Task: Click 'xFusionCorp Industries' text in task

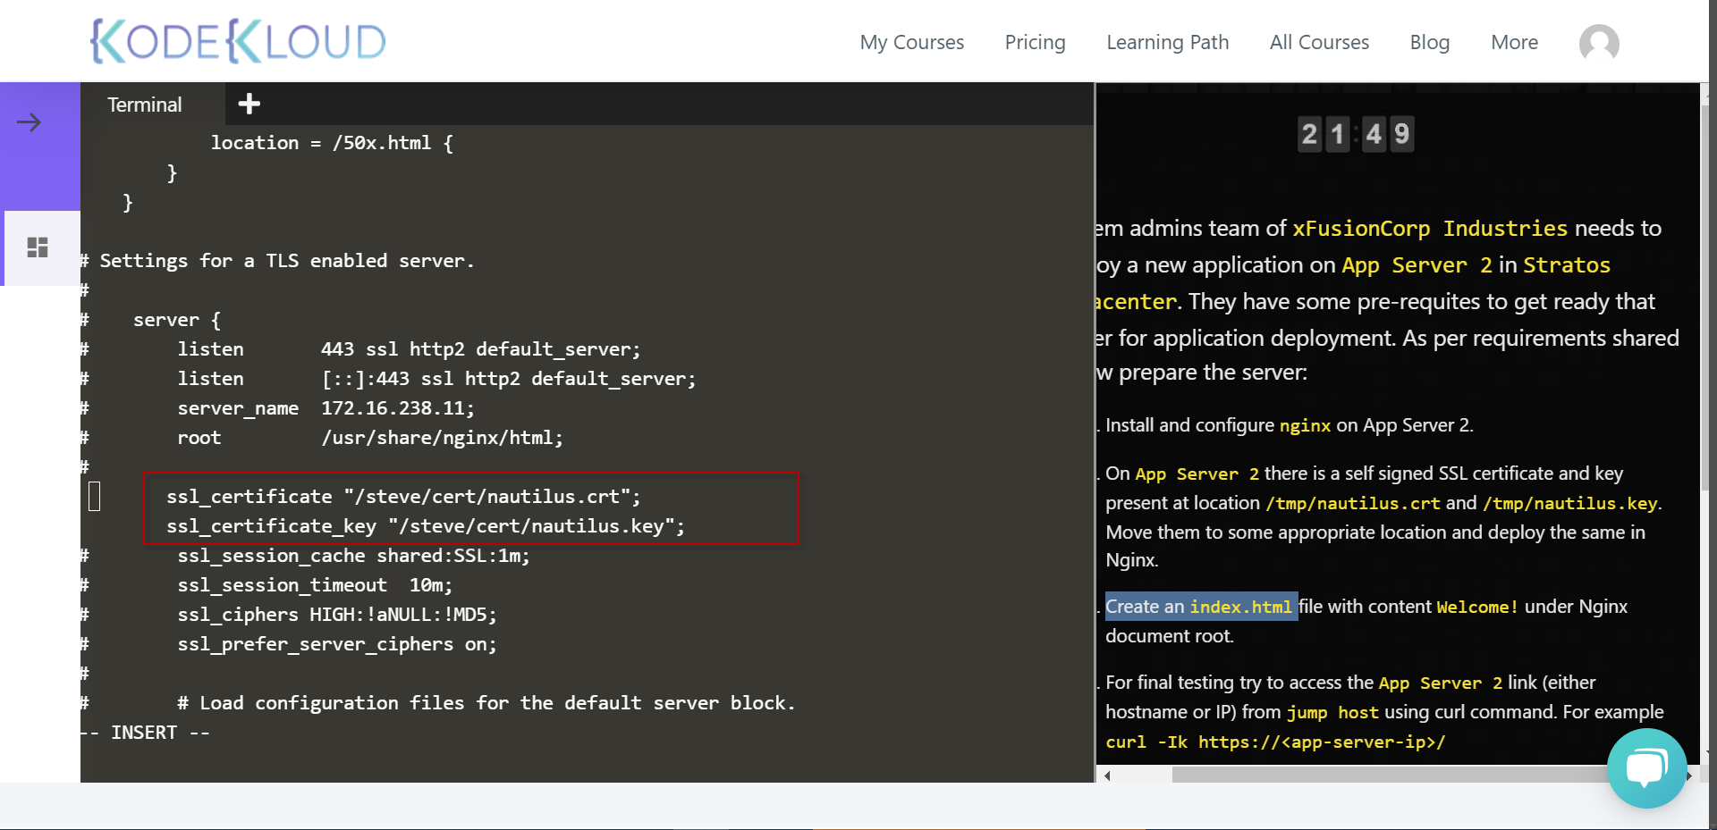Action: pos(1430,228)
